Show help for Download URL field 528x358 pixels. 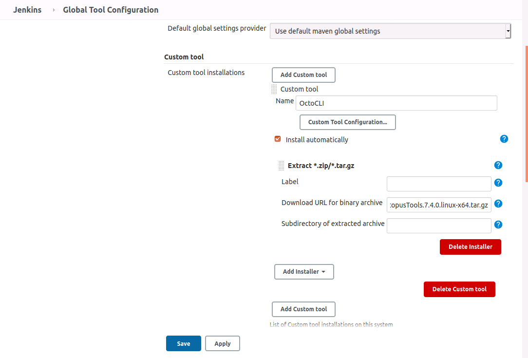[498, 204]
